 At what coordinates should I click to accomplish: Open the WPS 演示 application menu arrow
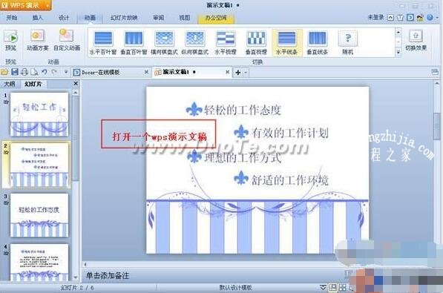point(47,5)
